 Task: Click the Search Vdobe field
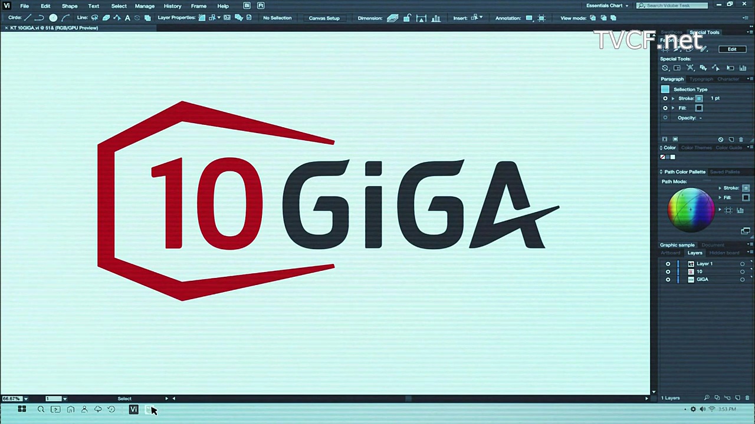point(672,5)
